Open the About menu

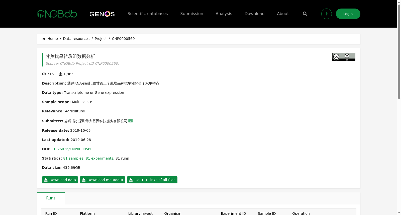(283, 14)
